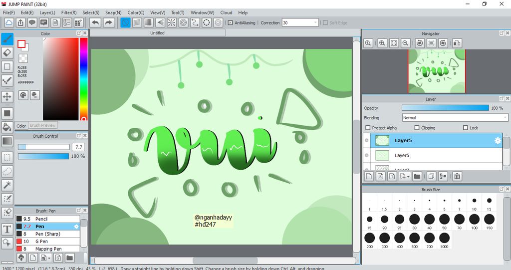Switch to Brush Preview tab

point(43,125)
